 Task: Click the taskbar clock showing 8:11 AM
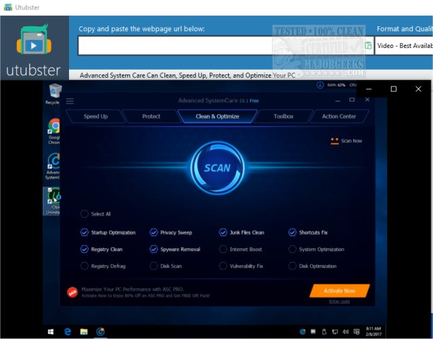pos(373,332)
